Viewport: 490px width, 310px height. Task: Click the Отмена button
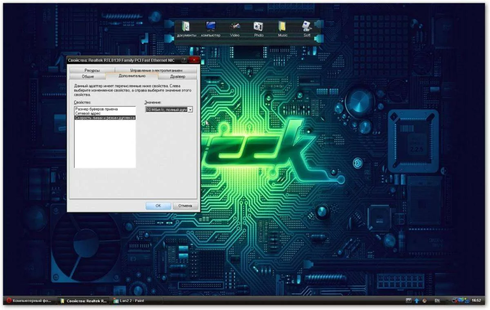click(185, 206)
